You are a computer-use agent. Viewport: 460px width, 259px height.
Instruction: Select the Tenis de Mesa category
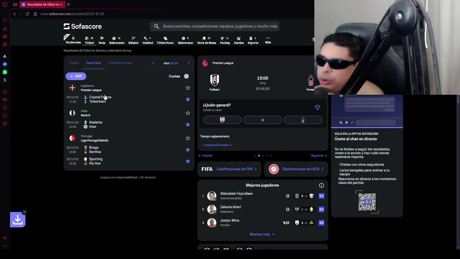(206, 40)
